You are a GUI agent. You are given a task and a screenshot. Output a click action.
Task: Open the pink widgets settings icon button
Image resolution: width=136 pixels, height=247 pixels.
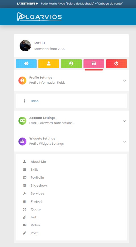point(94,64)
